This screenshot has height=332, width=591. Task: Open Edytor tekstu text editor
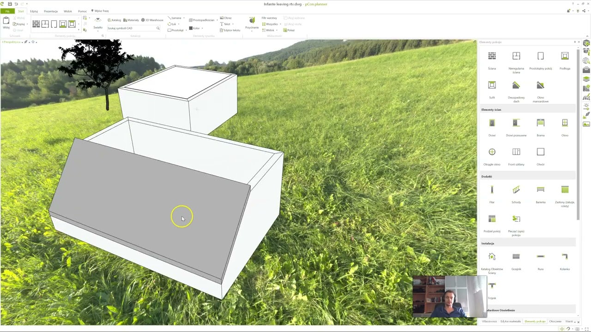(230, 30)
